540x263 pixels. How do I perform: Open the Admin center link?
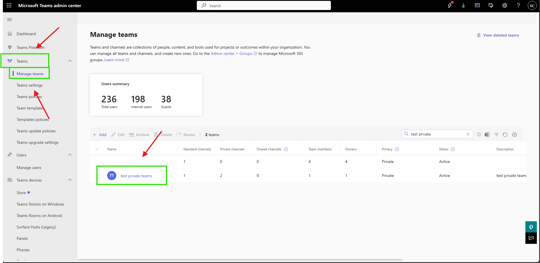[x=223, y=53]
